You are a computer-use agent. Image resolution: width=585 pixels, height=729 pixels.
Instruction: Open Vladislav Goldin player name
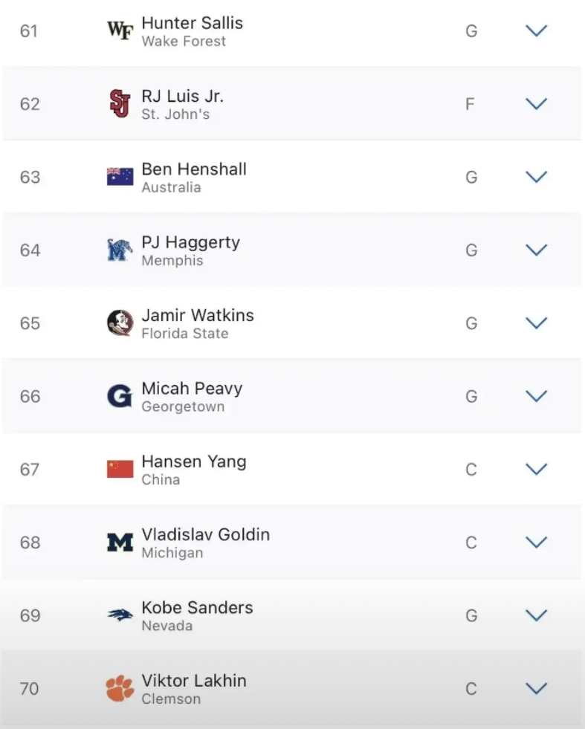[x=206, y=534]
